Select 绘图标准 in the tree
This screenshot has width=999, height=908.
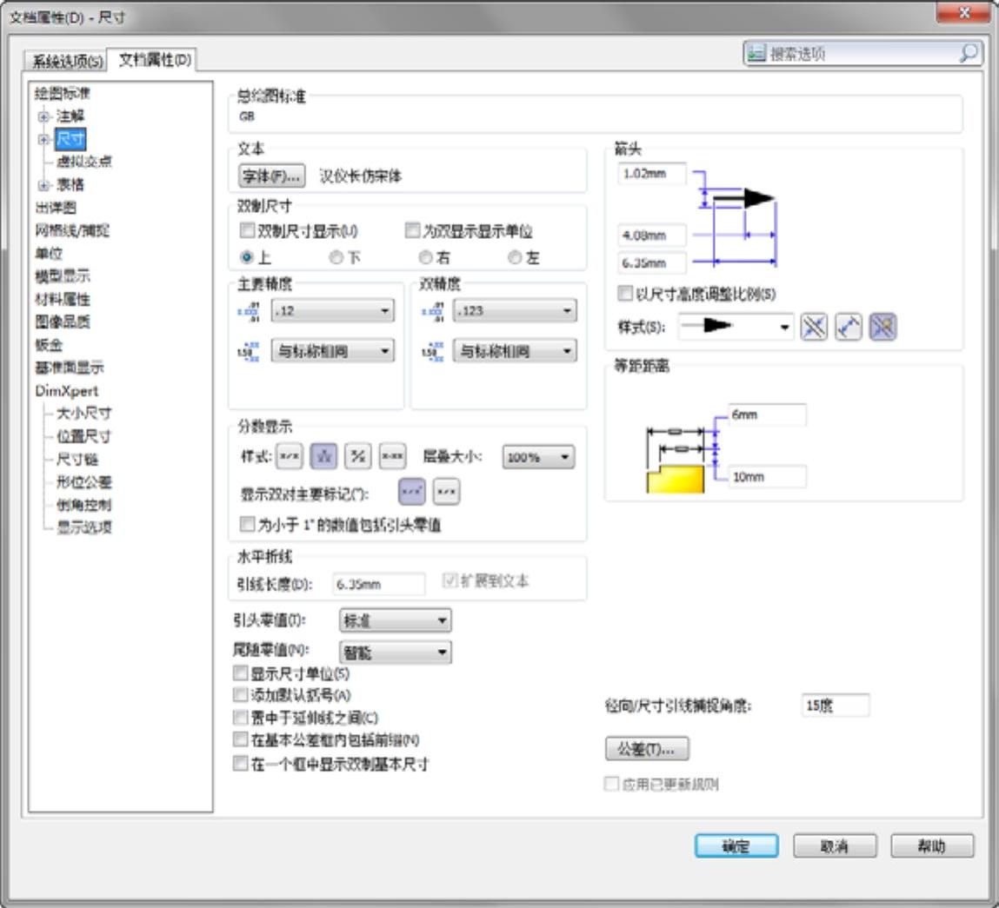tap(63, 93)
